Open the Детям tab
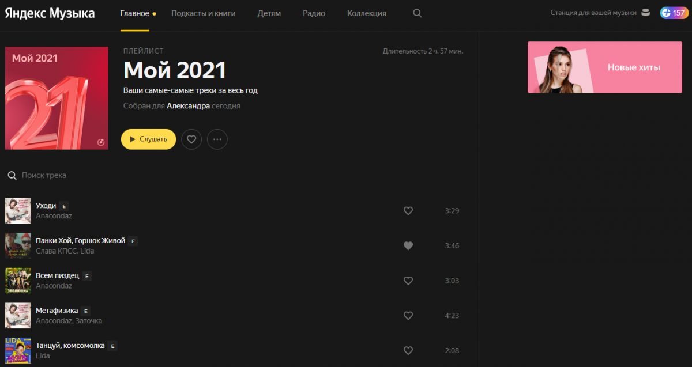 coord(269,13)
